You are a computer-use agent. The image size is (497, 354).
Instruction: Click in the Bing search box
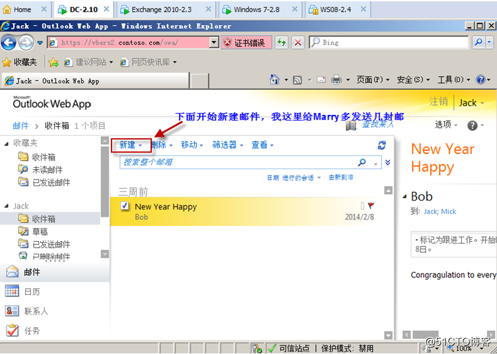[x=389, y=42]
